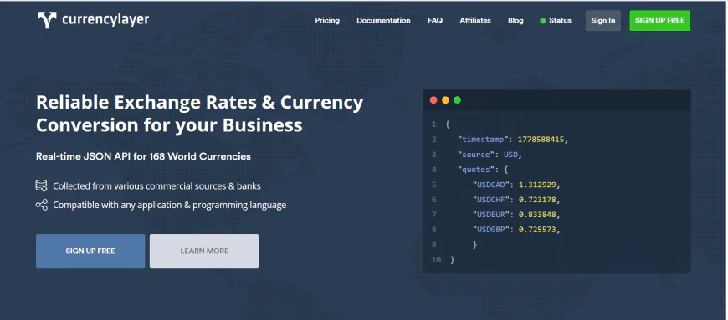Click the "source" key in code
This screenshot has width=728, height=320.
pyautogui.click(x=475, y=155)
